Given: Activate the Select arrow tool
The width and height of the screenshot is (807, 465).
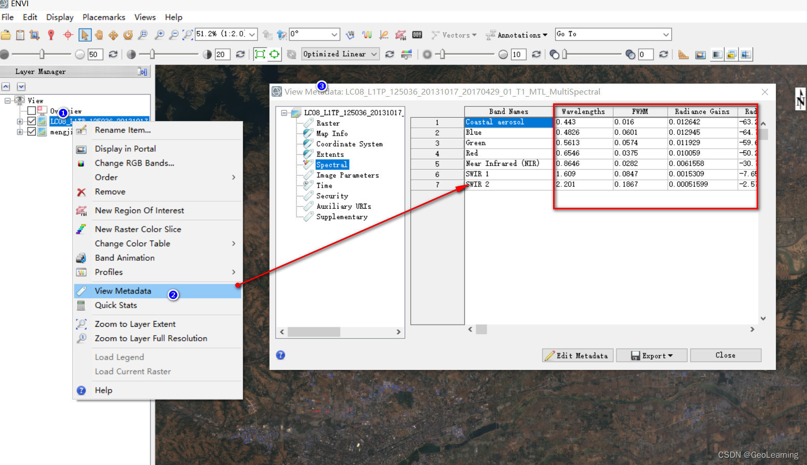Looking at the screenshot, I should [85, 35].
